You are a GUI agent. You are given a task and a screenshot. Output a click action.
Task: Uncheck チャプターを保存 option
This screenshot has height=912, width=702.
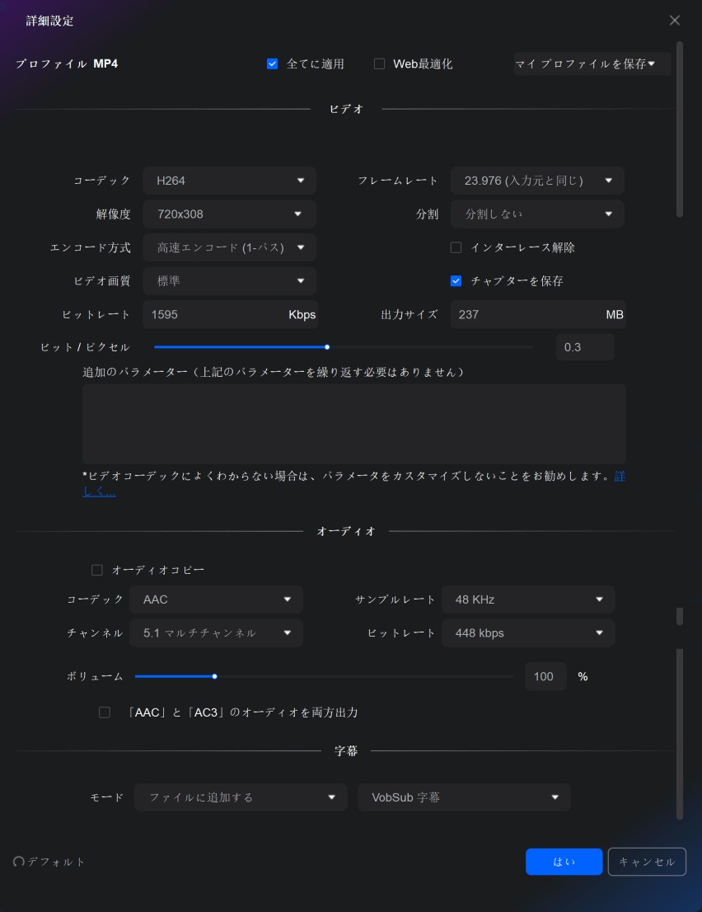click(456, 281)
